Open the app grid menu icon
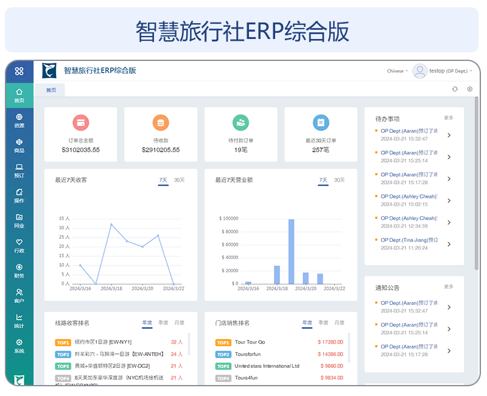The image size is (487, 396). click(x=19, y=71)
